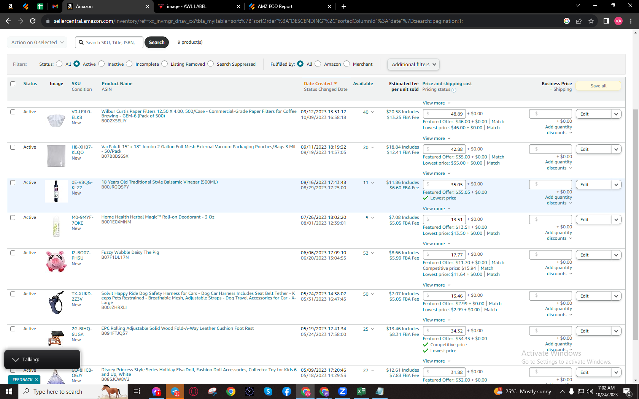Screen dimensions: 639x399
Task: Open Edit dropdown arrow for Balsamic Vinegar row
Action: (617, 185)
